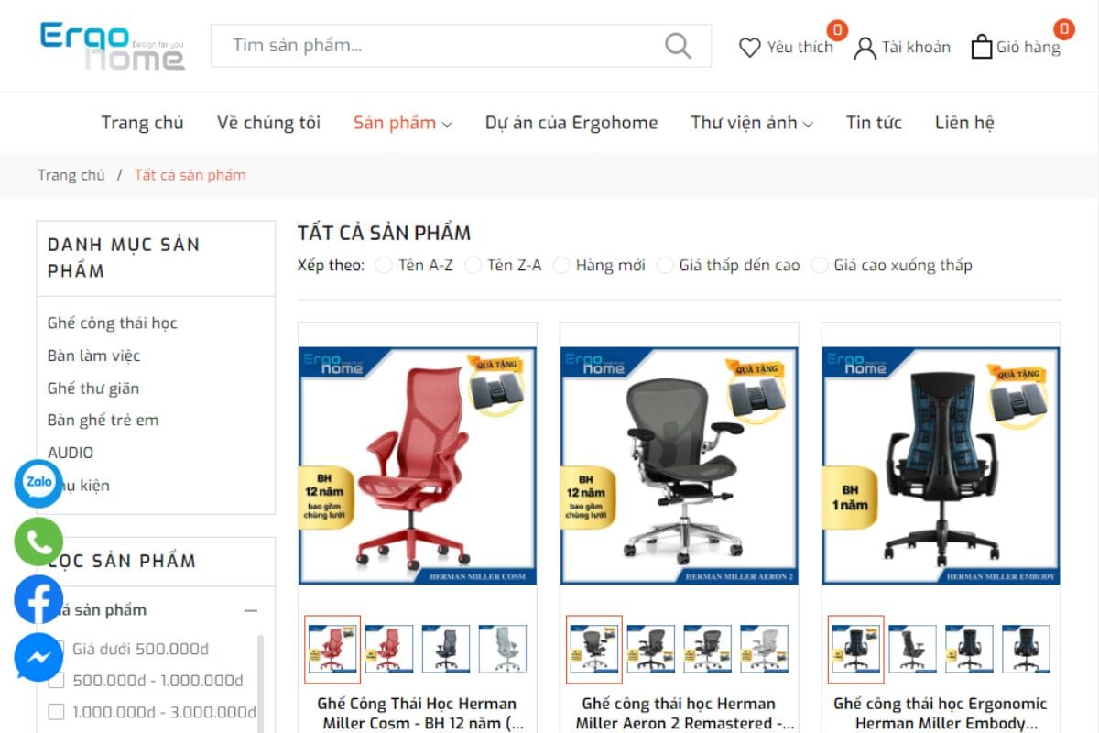
Task: Expand the Sản phẩm menu dropdown
Action: (403, 123)
